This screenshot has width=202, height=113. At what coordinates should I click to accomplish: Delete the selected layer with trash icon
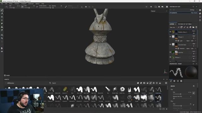click(196, 27)
